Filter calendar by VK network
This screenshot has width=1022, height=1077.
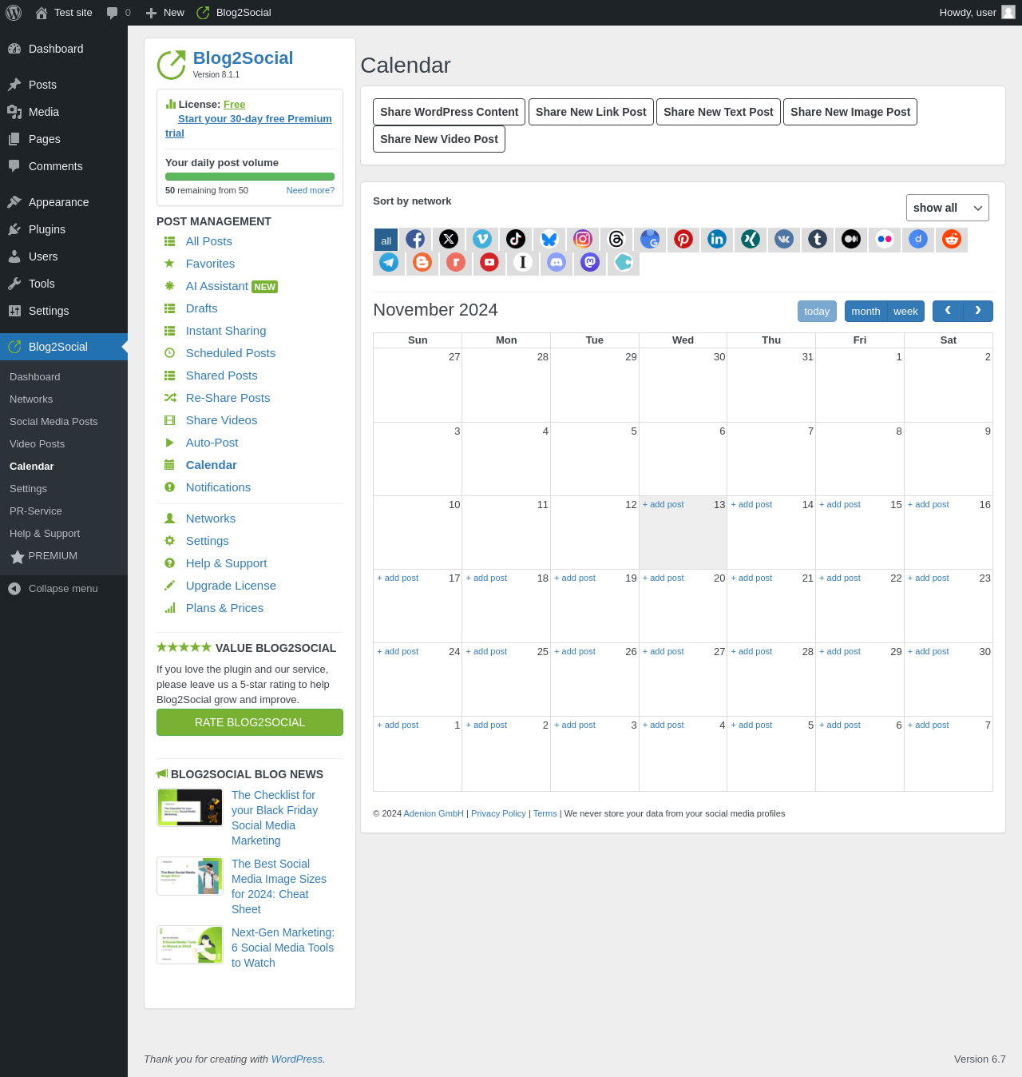point(784,239)
